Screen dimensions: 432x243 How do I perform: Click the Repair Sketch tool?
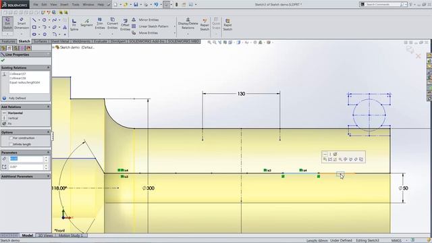pos(205,24)
